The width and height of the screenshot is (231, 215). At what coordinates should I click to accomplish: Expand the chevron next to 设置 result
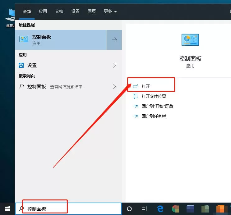coord(114,65)
